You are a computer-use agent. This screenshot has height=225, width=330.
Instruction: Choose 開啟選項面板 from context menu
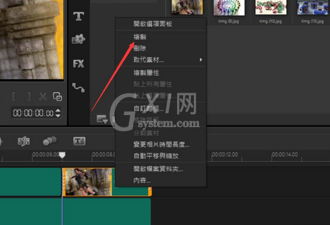[160, 24]
